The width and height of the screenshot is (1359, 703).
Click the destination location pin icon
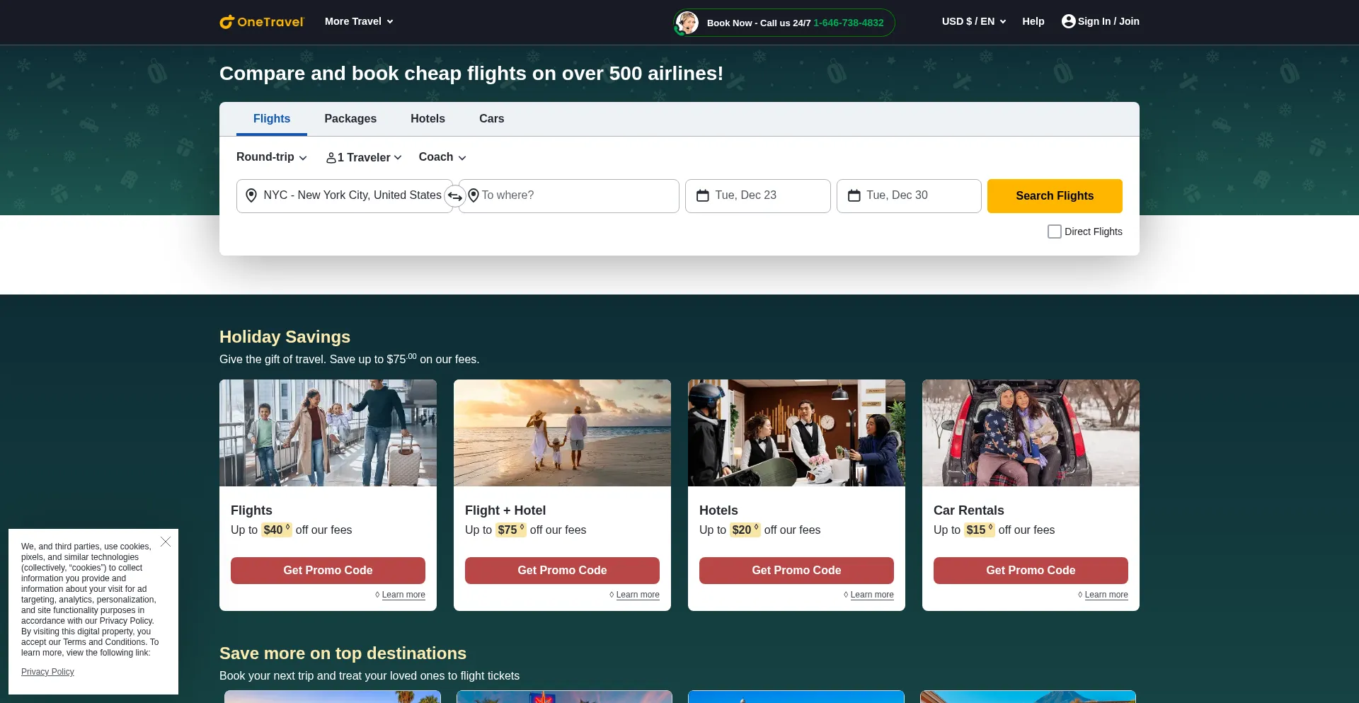coord(474,195)
